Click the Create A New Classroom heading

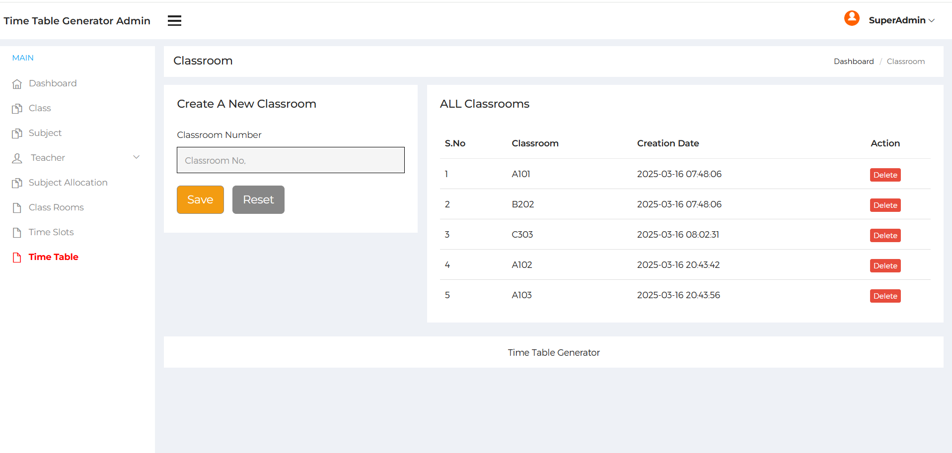point(246,104)
